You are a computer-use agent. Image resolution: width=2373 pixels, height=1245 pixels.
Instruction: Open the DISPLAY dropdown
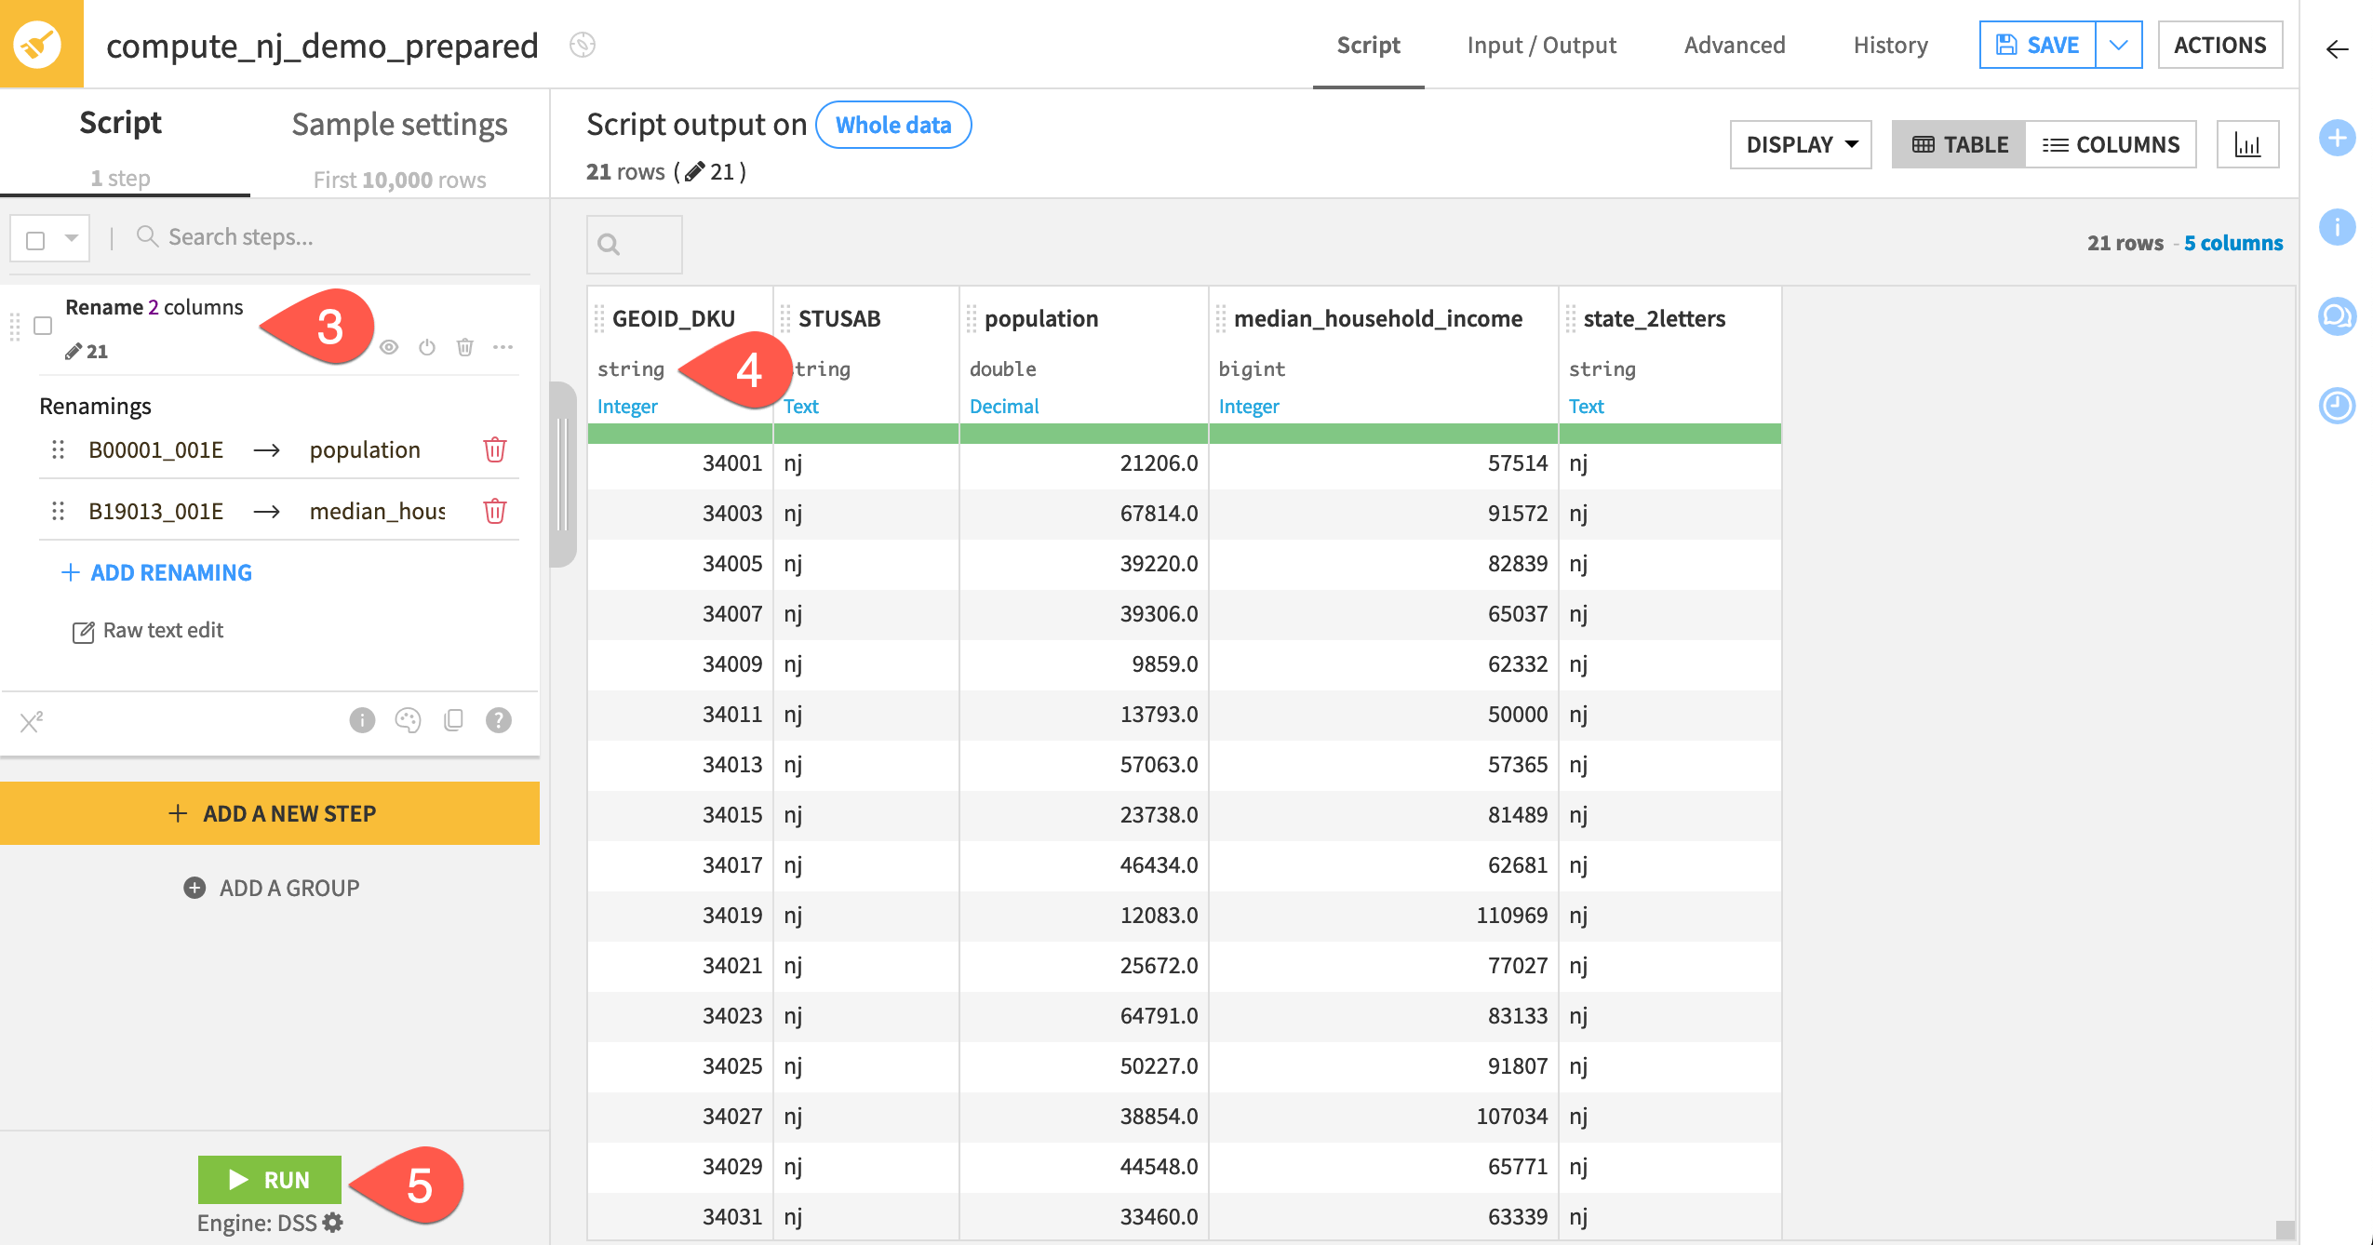[x=1801, y=145]
